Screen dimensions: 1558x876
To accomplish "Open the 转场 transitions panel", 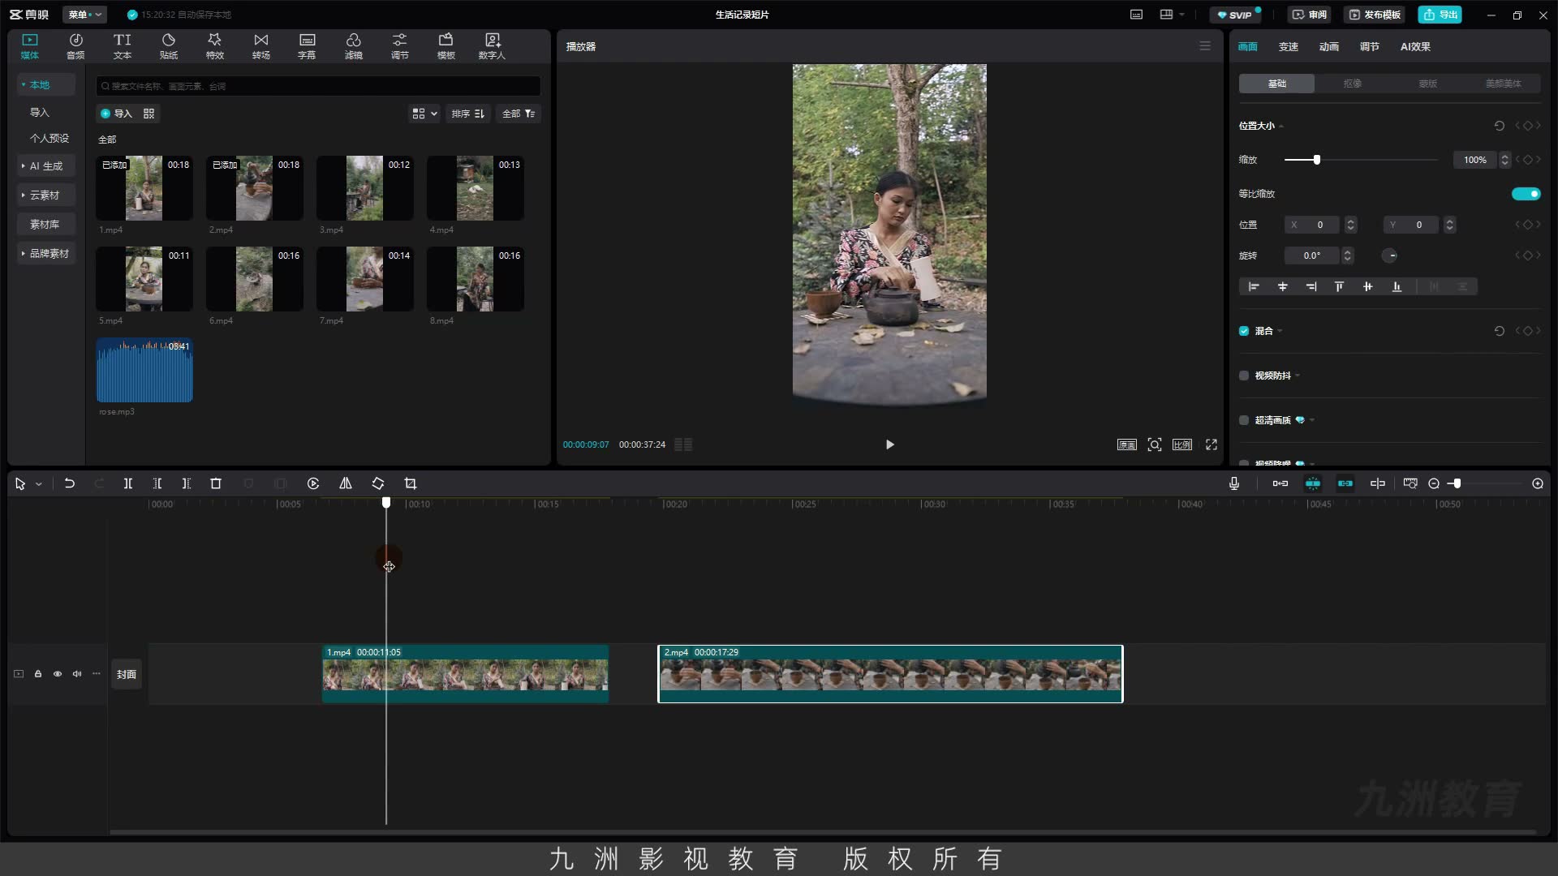I will [x=260, y=46].
